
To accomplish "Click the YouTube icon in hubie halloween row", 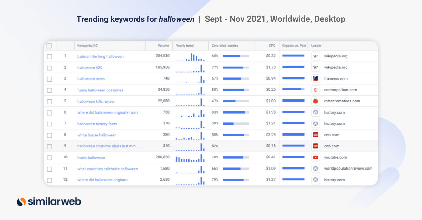I will click(316, 157).
